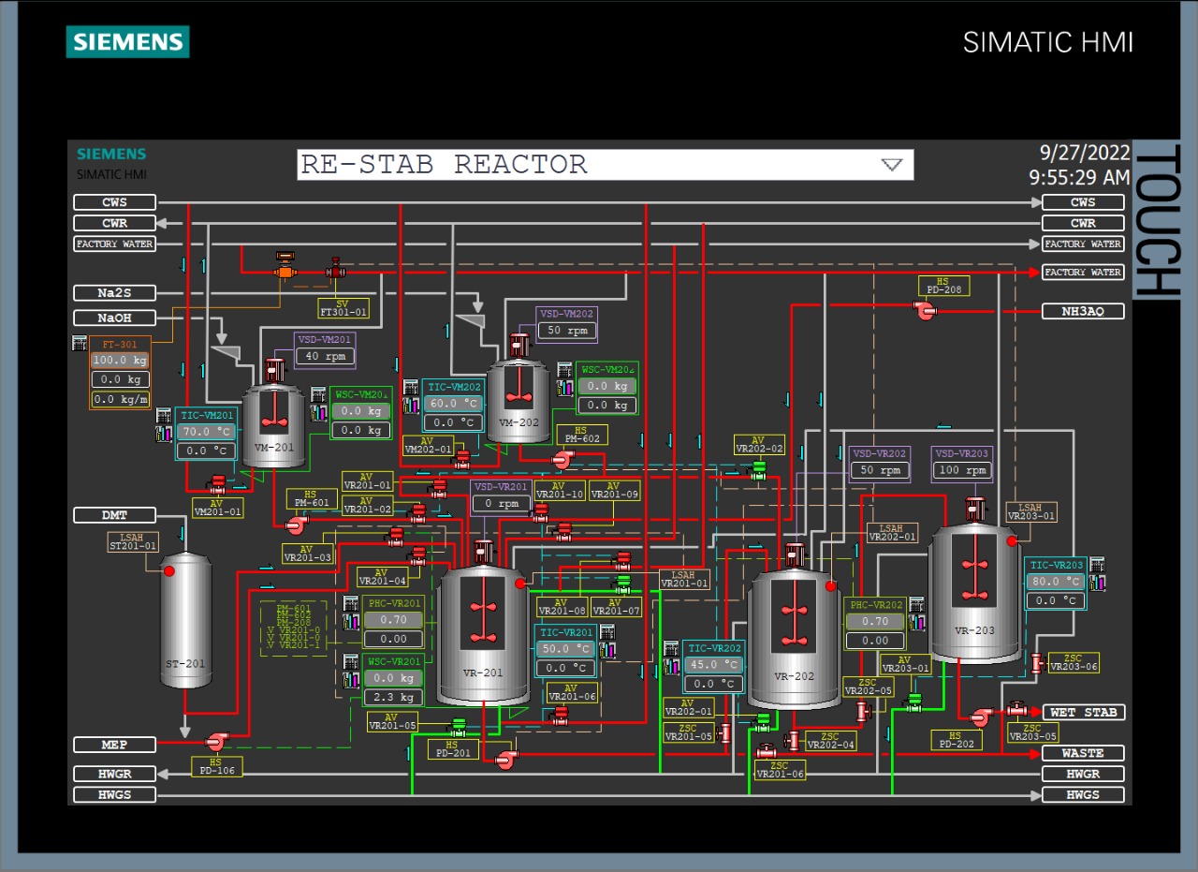
Task: Change the VSD-VR203 speed 100 rpm
Action: pyautogui.click(x=963, y=470)
